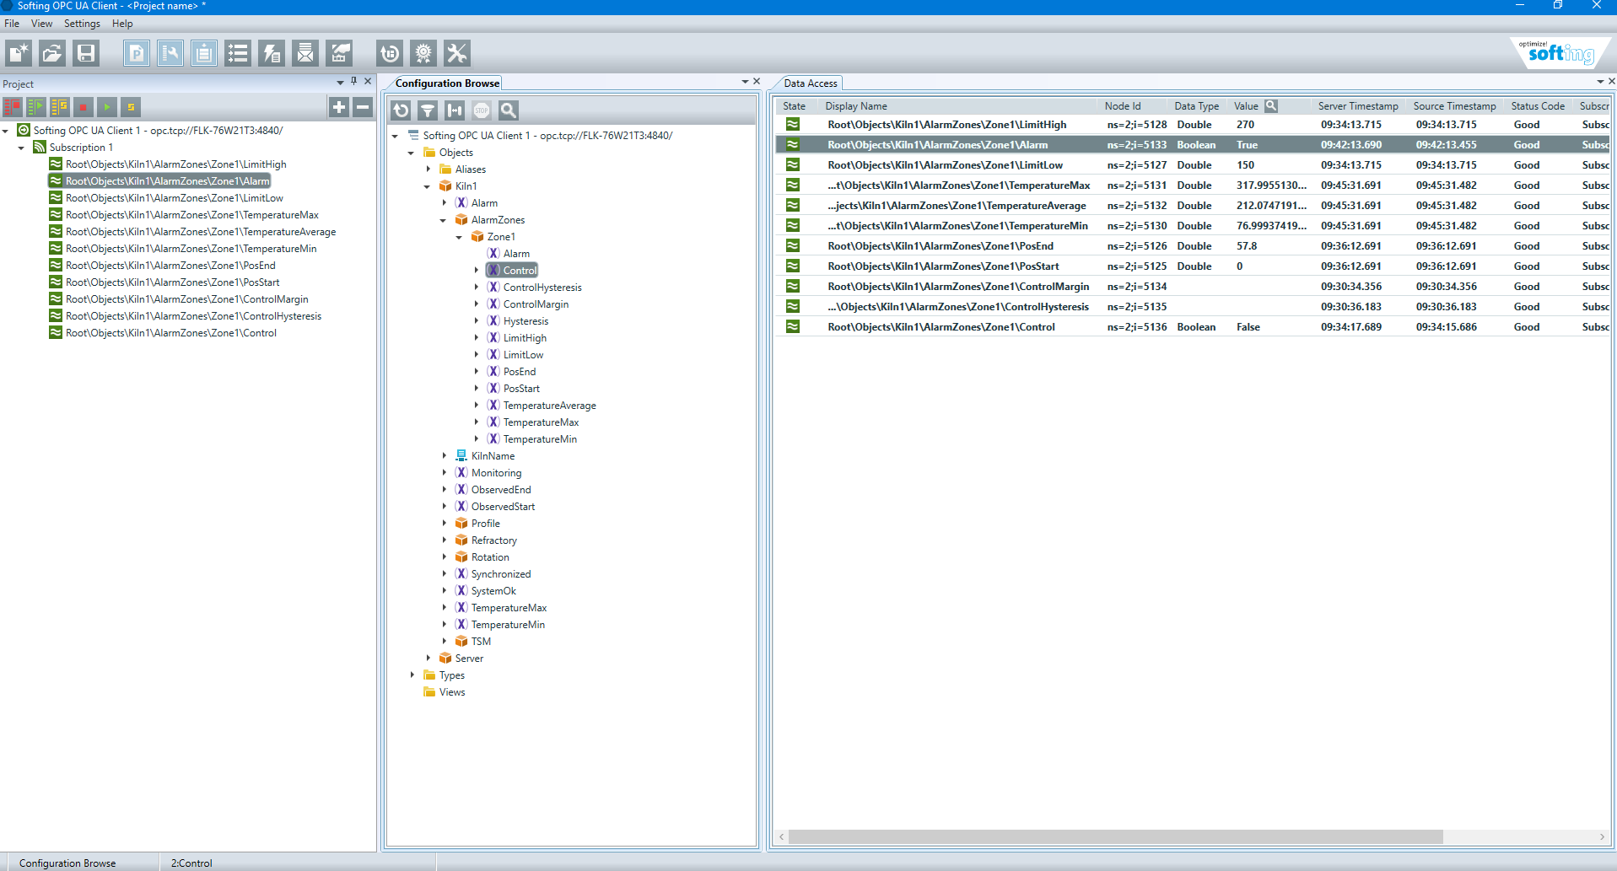The height and width of the screenshot is (871, 1617).
Task: Remove item with the minus button
Action: tap(363, 107)
